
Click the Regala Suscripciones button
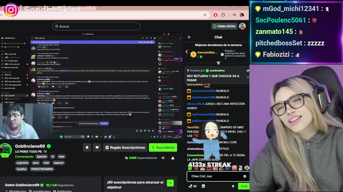pyautogui.click(x=125, y=147)
